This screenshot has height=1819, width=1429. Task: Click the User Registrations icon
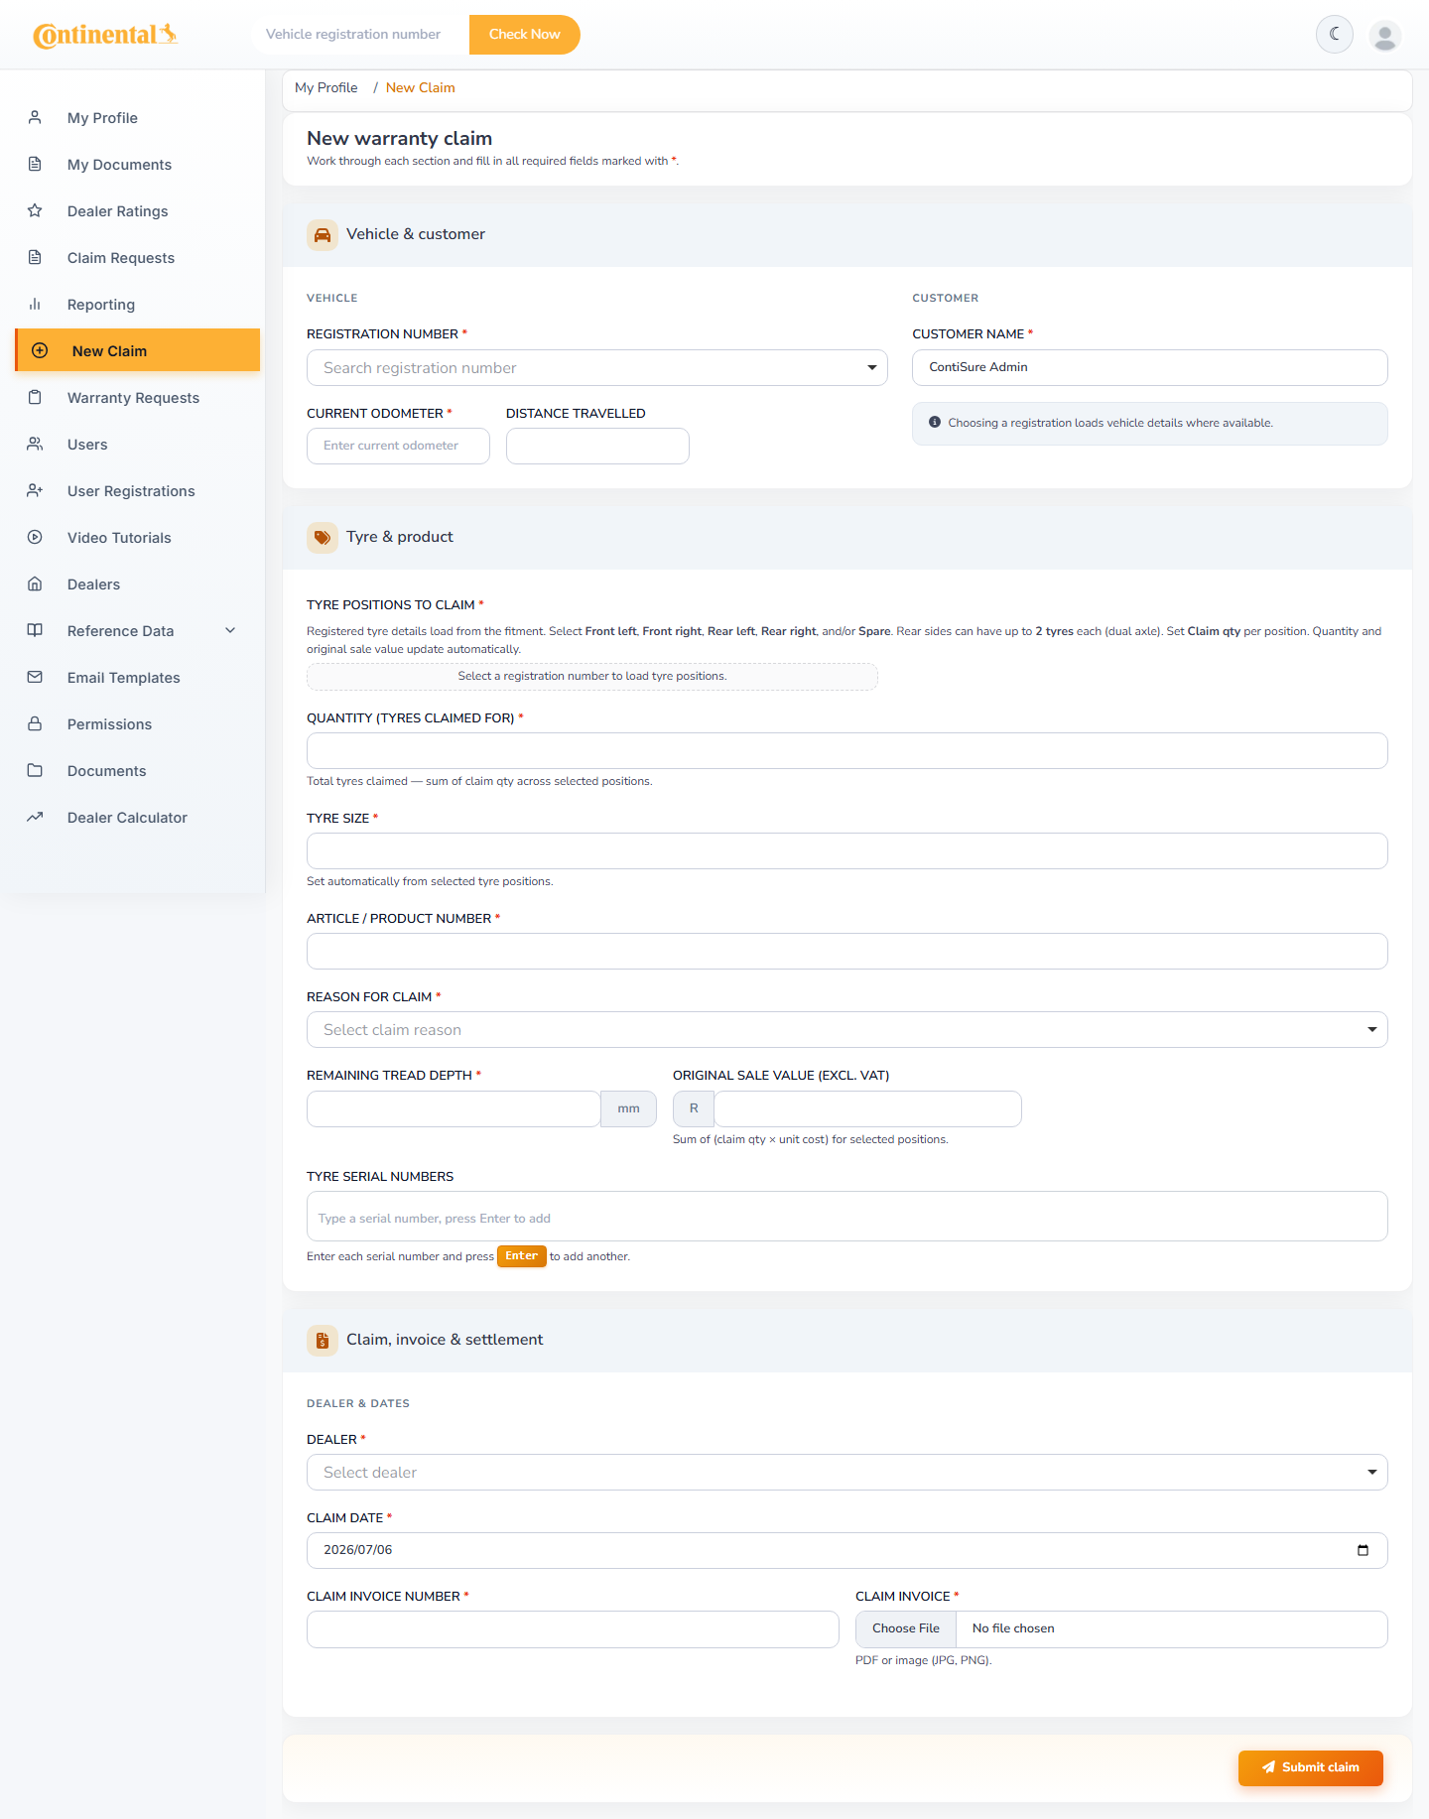coord(35,490)
